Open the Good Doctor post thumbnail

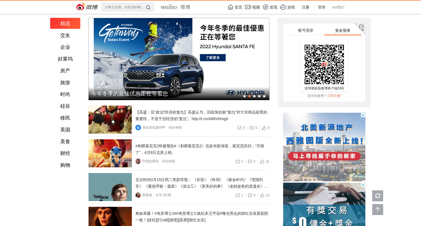(x=110, y=187)
